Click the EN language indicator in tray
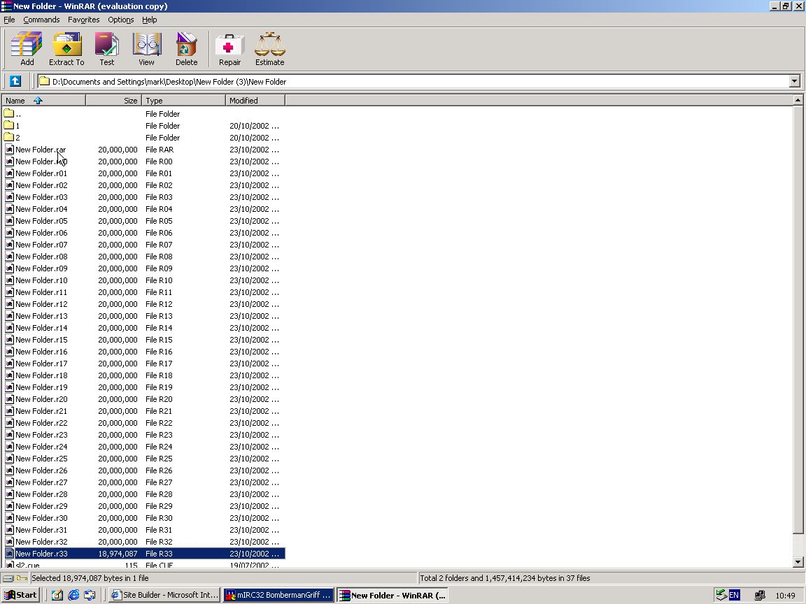The image size is (806, 604). (x=735, y=596)
